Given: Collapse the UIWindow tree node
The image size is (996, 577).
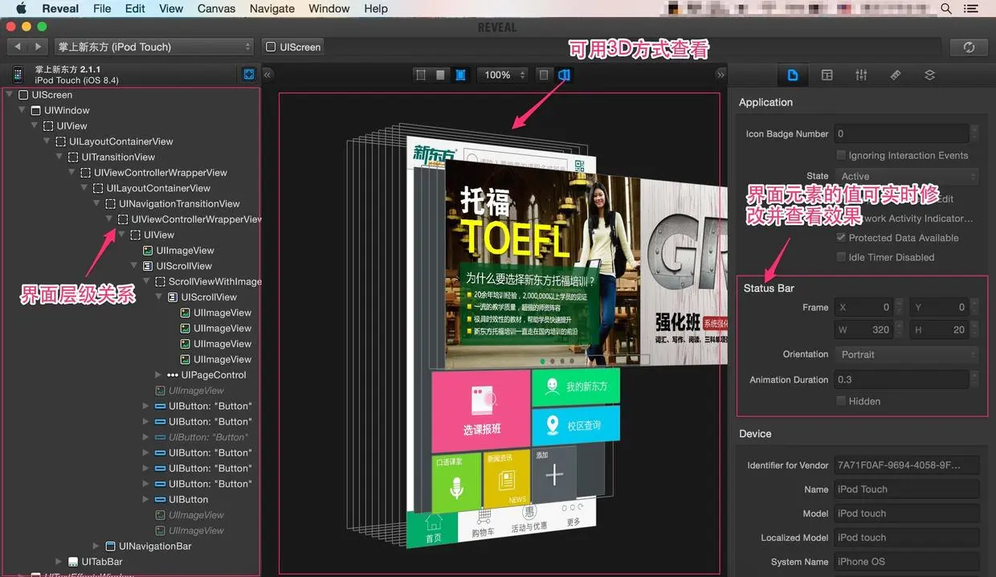Looking at the screenshot, I should (x=22, y=110).
